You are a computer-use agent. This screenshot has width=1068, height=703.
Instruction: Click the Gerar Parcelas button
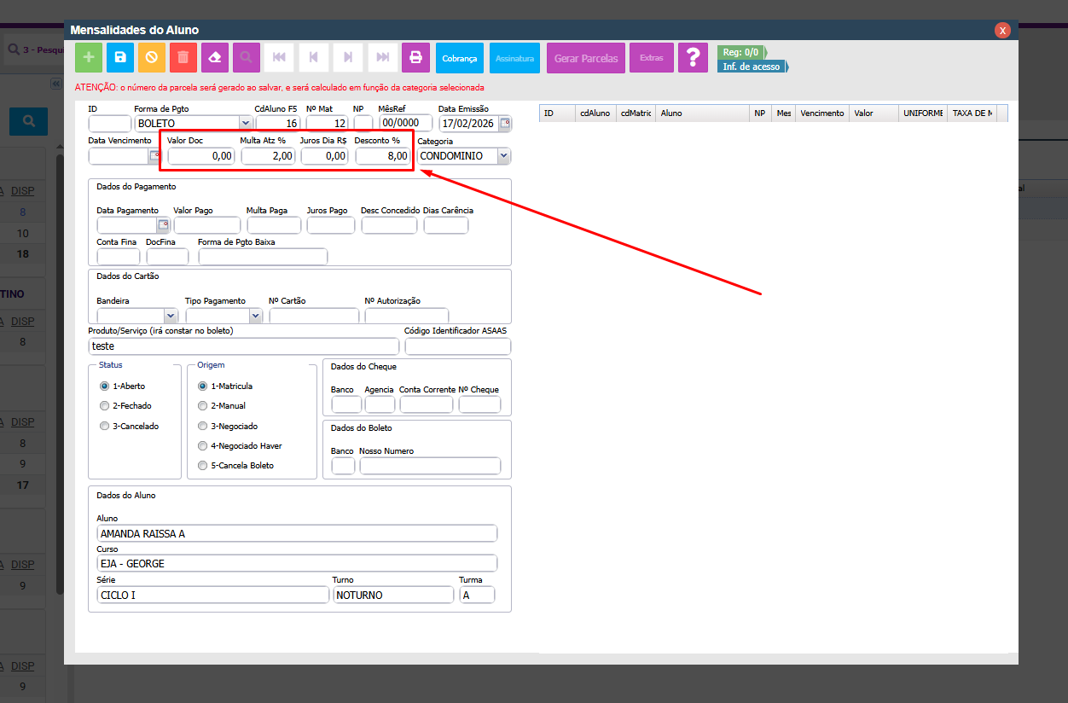click(x=584, y=58)
